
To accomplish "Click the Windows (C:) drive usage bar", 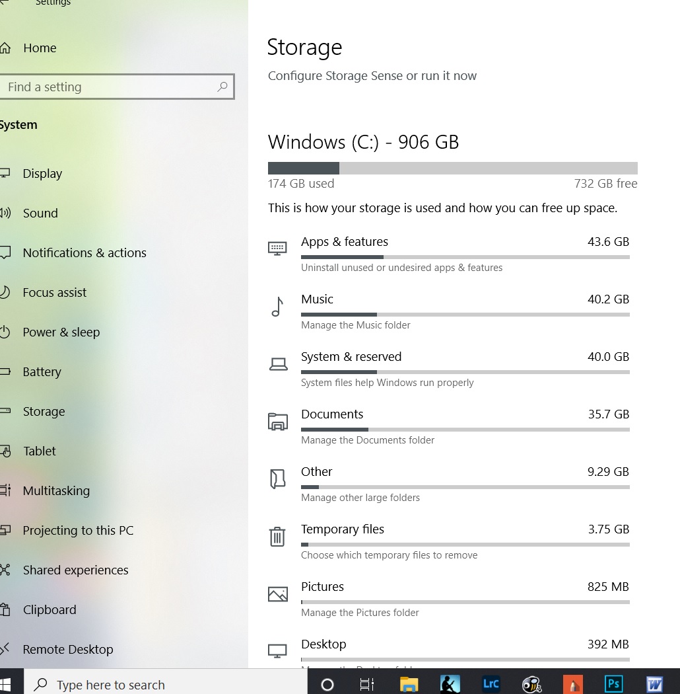I will (x=453, y=168).
